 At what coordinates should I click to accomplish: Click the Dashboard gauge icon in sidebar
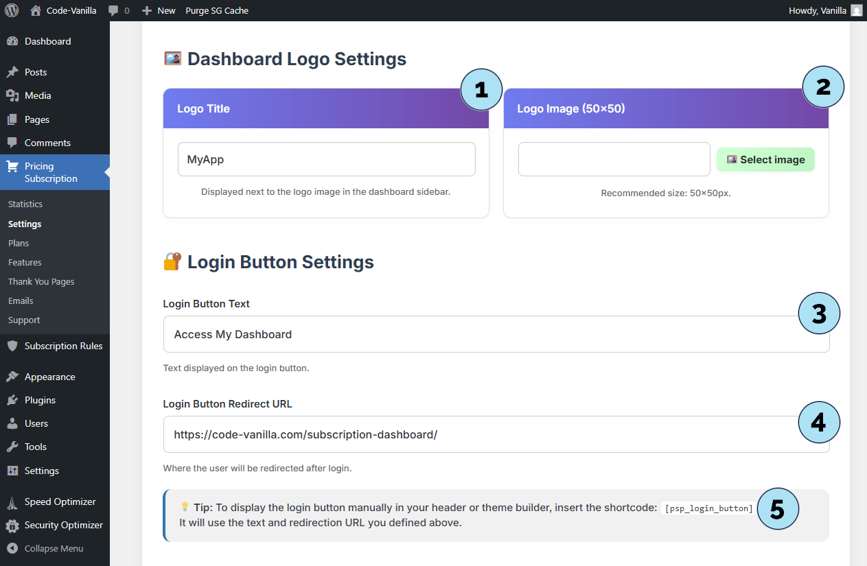pos(12,41)
